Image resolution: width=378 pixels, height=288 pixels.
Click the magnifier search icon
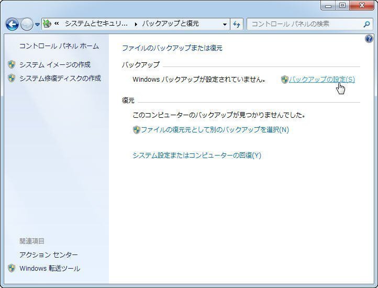[366, 24]
